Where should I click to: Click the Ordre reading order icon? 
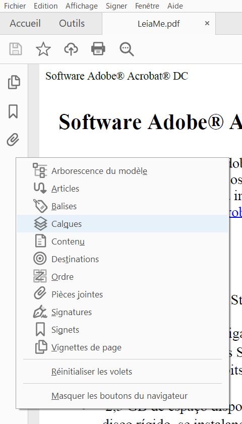[x=40, y=276]
